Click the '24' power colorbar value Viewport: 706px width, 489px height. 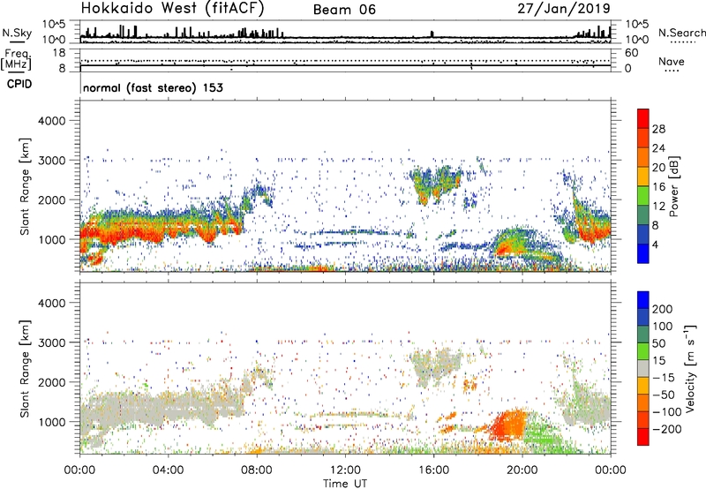click(658, 148)
